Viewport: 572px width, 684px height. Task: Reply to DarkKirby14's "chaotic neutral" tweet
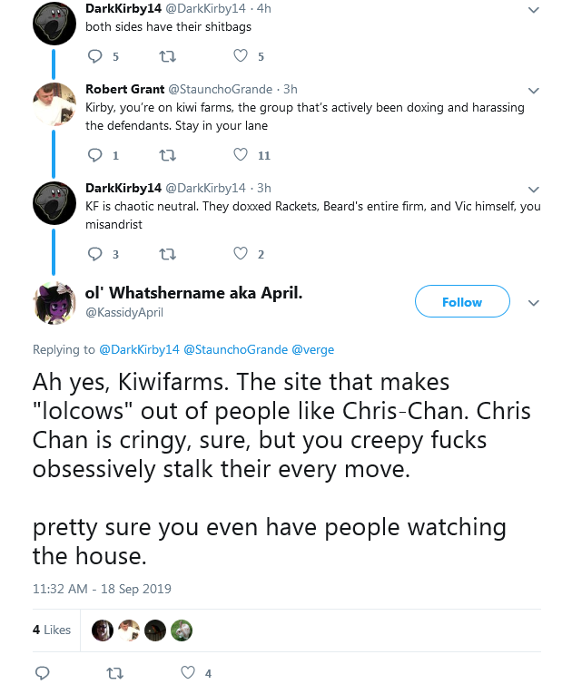pyautogui.click(x=94, y=254)
